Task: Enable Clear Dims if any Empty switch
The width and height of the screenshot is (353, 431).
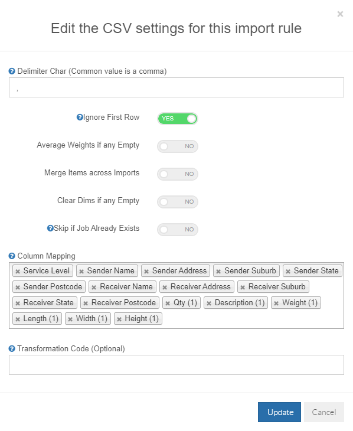Action: tap(178, 202)
